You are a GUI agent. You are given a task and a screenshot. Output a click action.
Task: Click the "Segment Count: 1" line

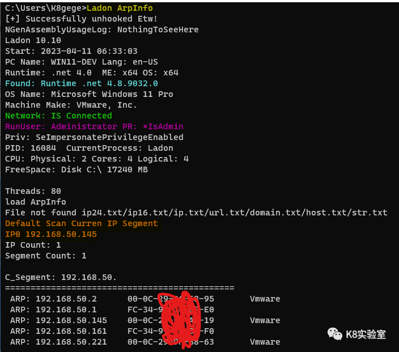pos(46,255)
